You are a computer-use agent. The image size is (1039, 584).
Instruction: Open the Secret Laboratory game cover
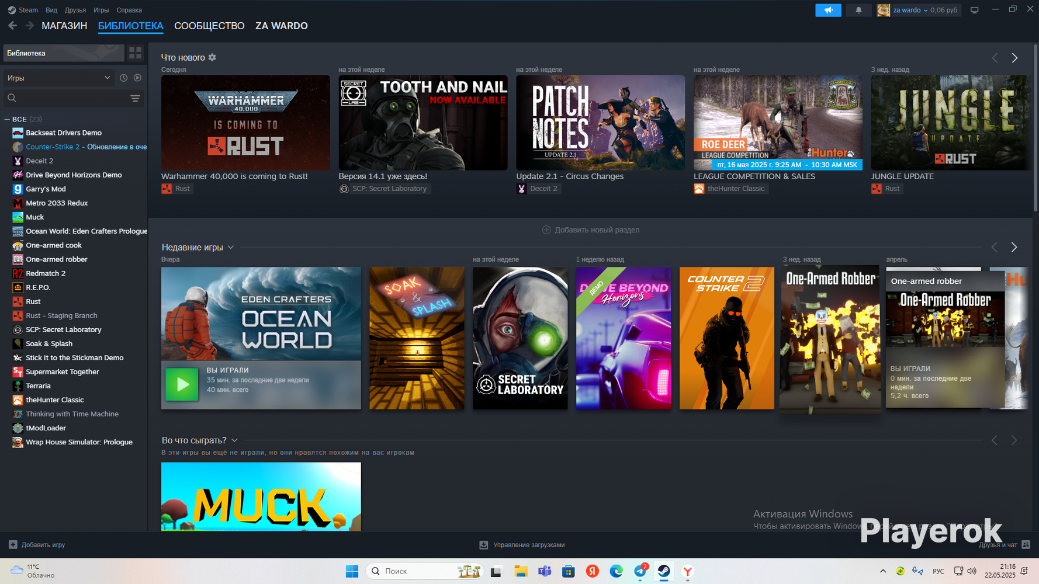[x=520, y=338]
